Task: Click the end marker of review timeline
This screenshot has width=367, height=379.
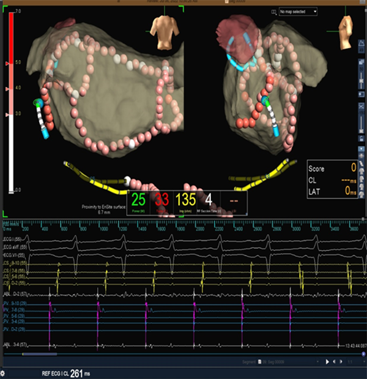Action: tap(363, 354)
